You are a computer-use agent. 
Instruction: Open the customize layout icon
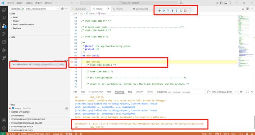(217, 3)
